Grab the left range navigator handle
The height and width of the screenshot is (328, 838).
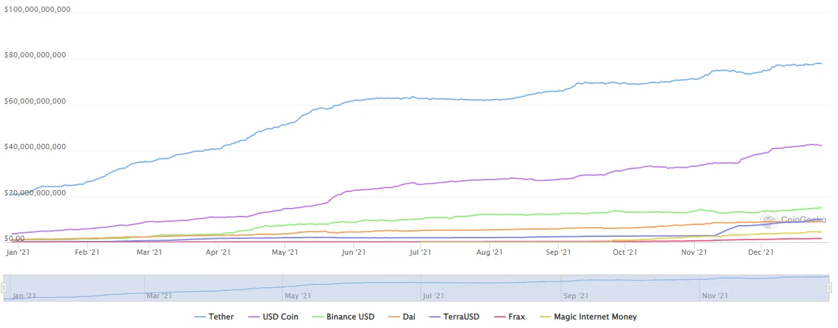pyautogui.click(x=3, y=288)
